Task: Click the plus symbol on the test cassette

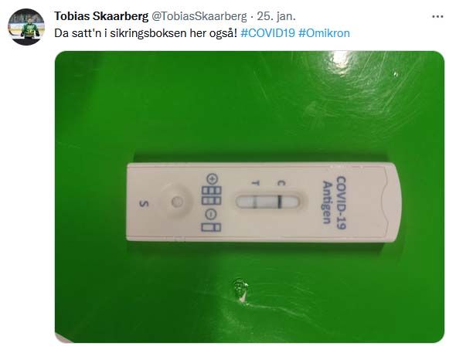Action: pos(212,178)
